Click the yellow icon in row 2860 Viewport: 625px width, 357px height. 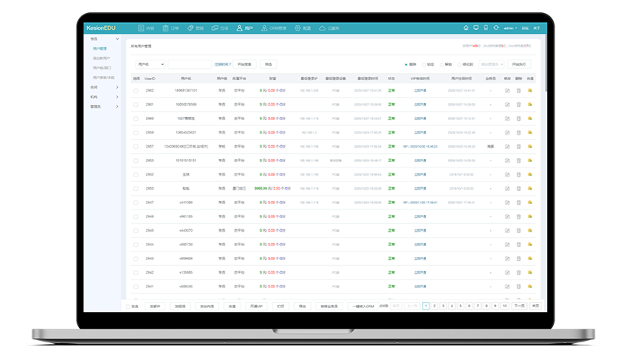click(530, 118)
